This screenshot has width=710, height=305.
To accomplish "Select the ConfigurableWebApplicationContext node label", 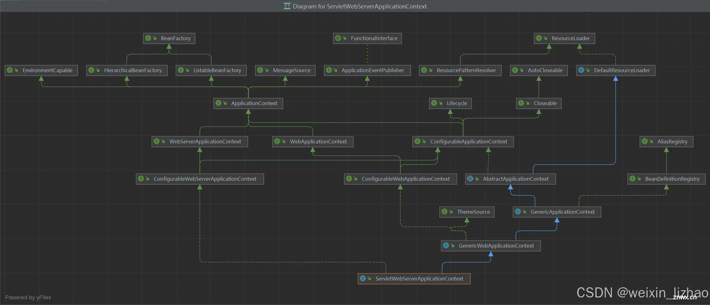I will [406, 179].
